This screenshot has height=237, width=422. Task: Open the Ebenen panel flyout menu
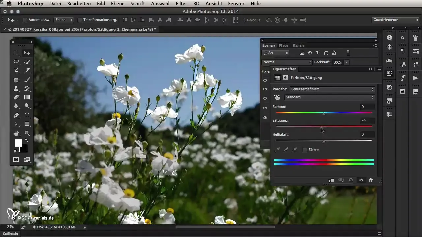375,45
